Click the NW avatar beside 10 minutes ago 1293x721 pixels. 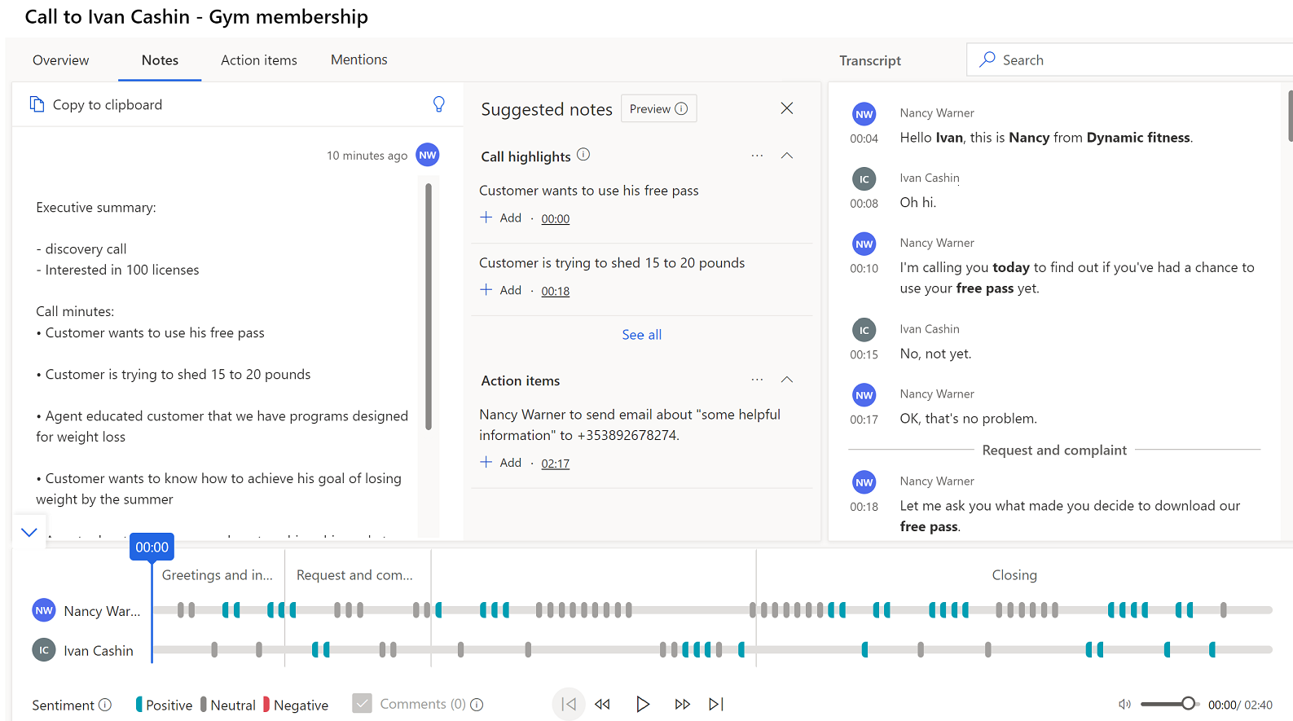pos(428,155)
